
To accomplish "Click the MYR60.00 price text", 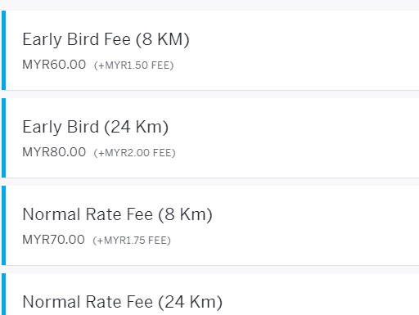I will tap(54, 65).
